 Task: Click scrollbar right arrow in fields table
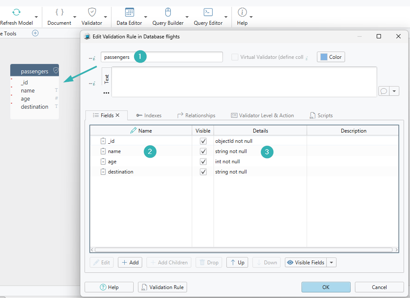[396, 250]
